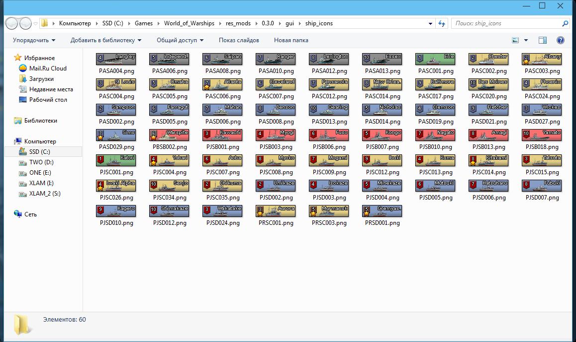This screenshot has height=342, width=576.
Task: Expand the address bar history dropdown
Action: click(x=431, y=23)
